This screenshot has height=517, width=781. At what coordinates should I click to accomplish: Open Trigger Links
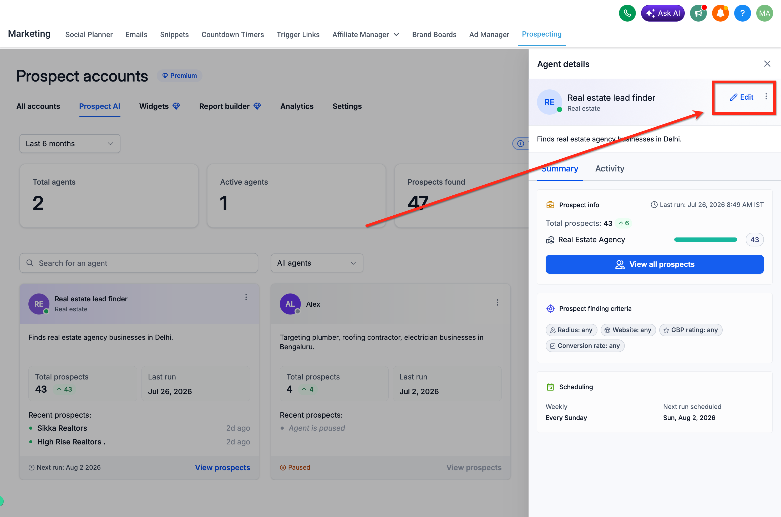(298, 34)
